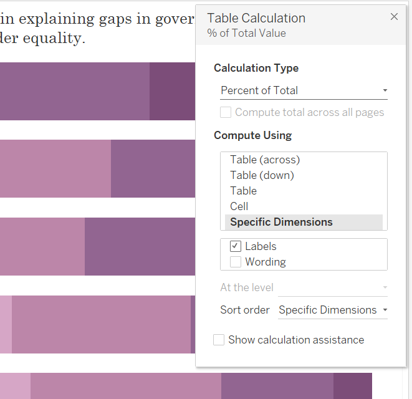
Task: Click dark purple segment of bottom bar
Action: [352, 386]
